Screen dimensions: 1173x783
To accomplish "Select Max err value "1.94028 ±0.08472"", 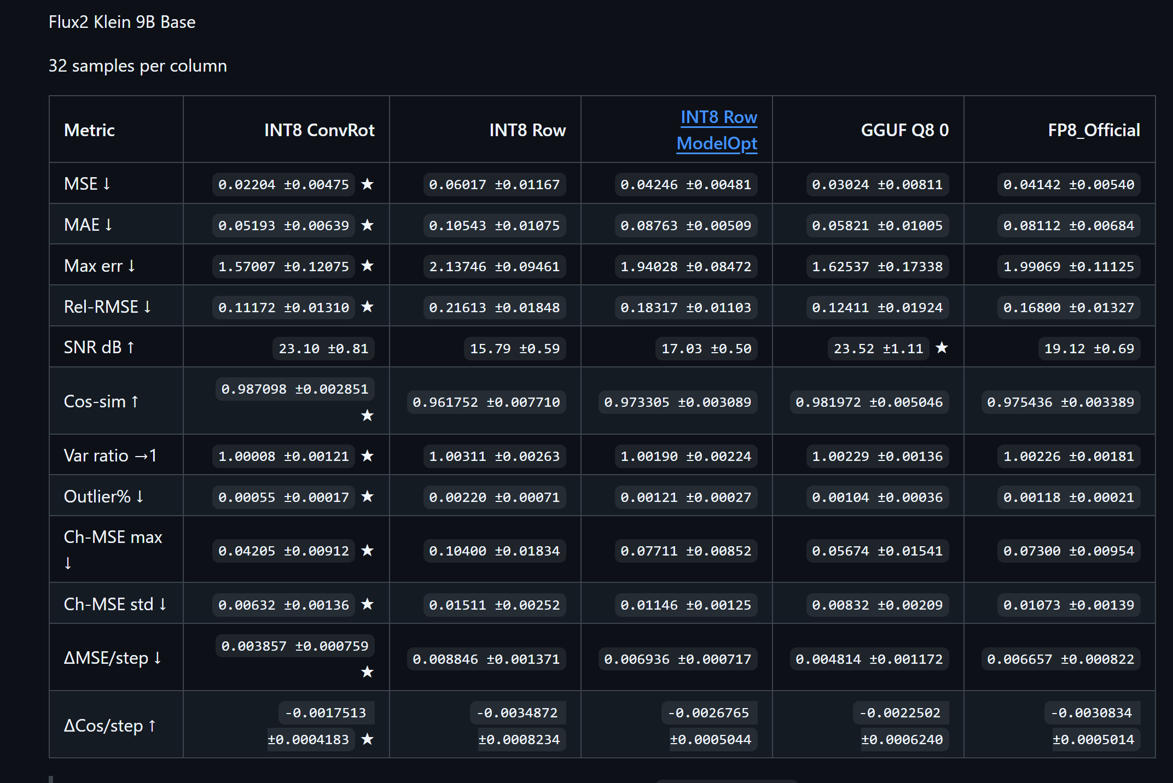I will coord(686,267).
